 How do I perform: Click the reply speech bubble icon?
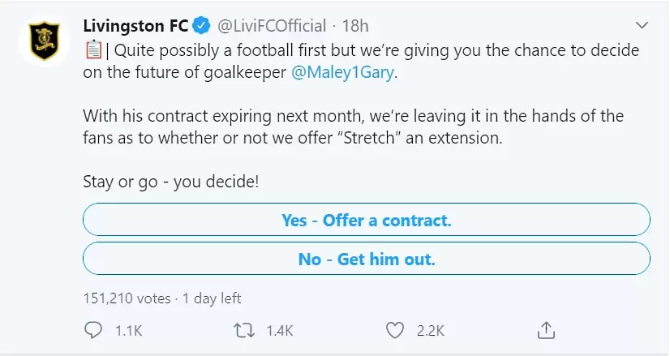94,330
